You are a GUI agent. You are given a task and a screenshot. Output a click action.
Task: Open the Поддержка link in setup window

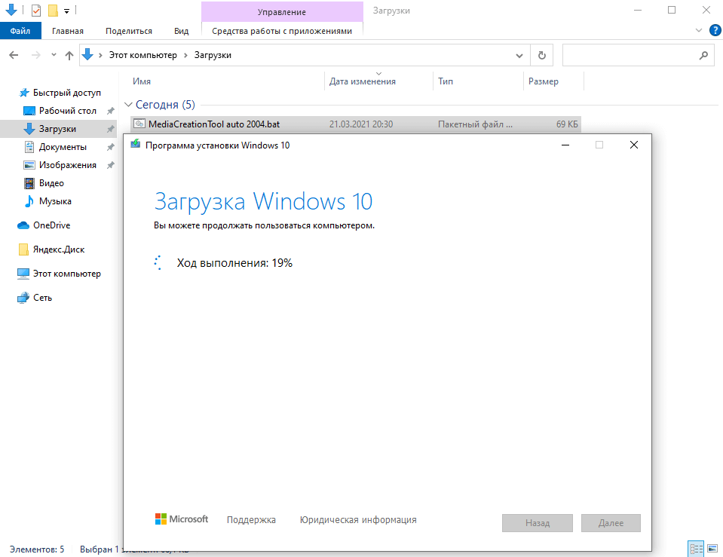pyautogui.click(x=251, y=519)
